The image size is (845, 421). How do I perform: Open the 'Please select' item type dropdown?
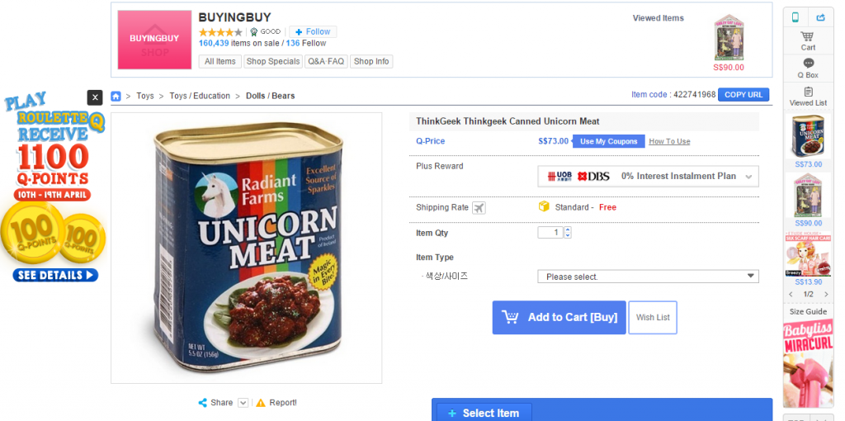648,277
